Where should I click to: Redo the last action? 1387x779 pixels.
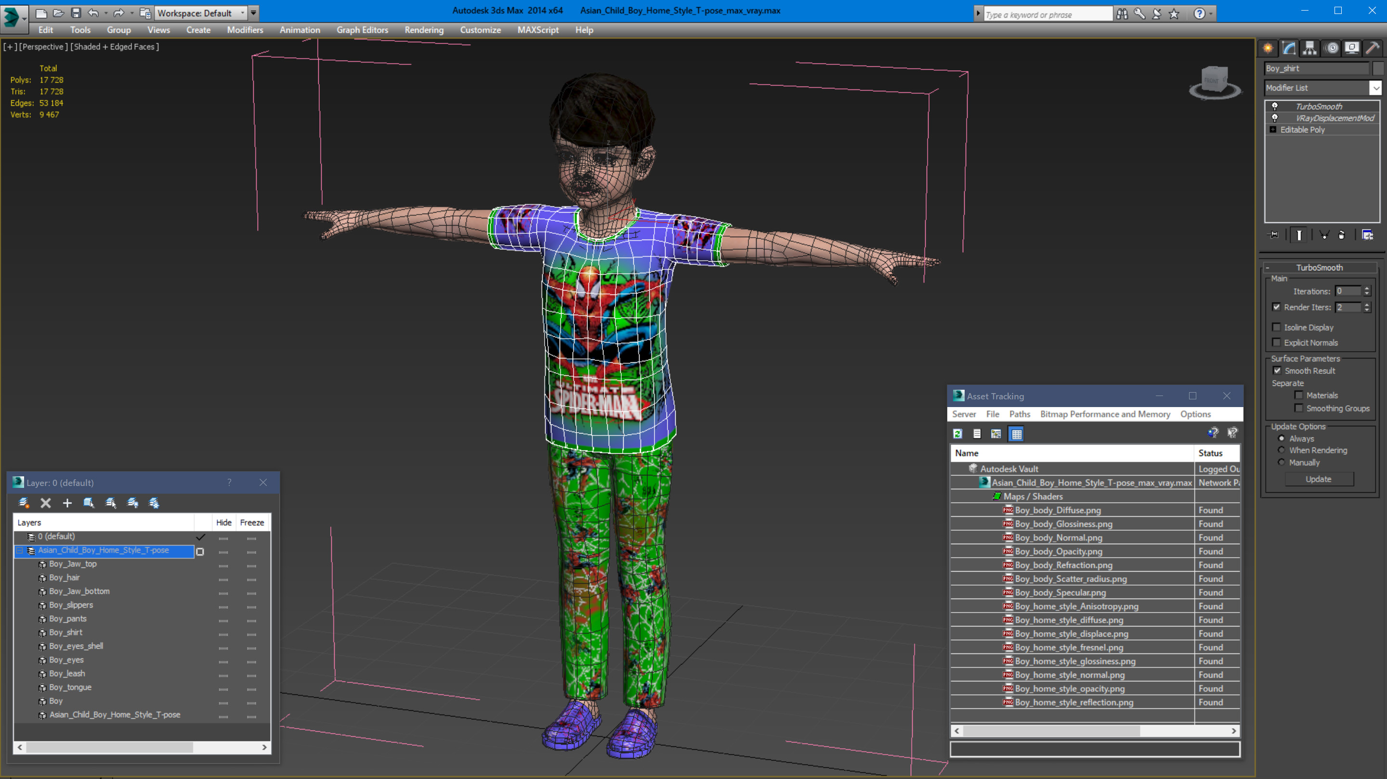coord(119,13)
